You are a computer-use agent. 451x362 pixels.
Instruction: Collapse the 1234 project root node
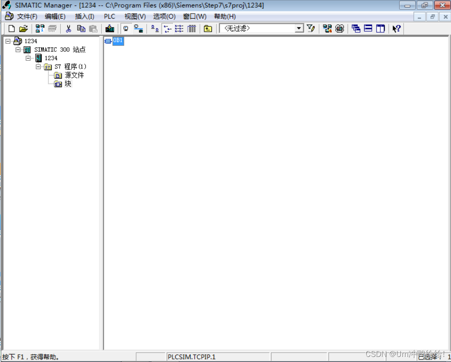point(8,41)
